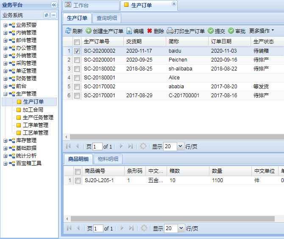Viewport: 284px width, 239px height.
Task: Click the create production order (创建生产订单) icon
Action: tap(89, 31)
